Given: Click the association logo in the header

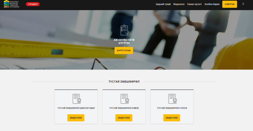Looking at the screenshot, I should 11,4.
